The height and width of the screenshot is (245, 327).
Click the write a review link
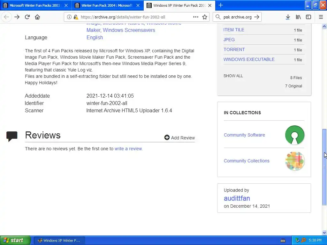(128, 149)
